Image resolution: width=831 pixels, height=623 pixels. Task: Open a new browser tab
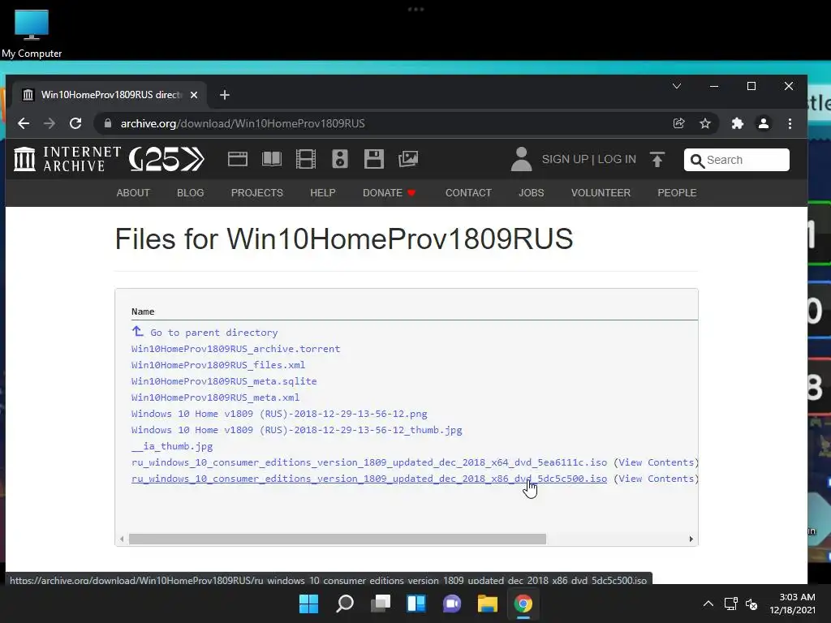tap(225, 95)
